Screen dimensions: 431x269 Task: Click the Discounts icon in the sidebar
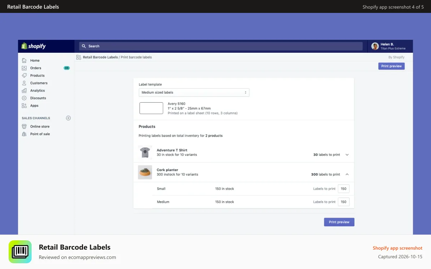[x=24, y=98]
